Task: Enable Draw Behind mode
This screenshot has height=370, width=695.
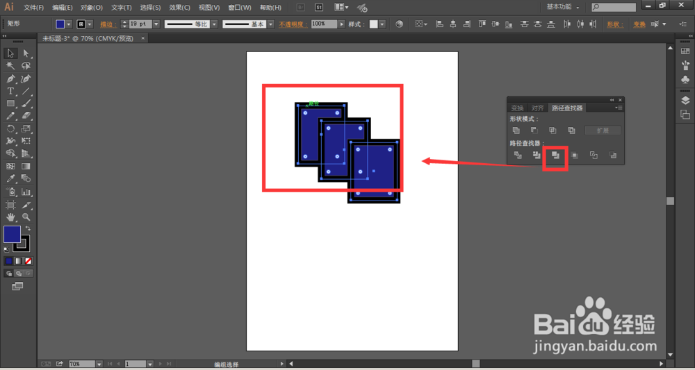Action: [18, 274]
